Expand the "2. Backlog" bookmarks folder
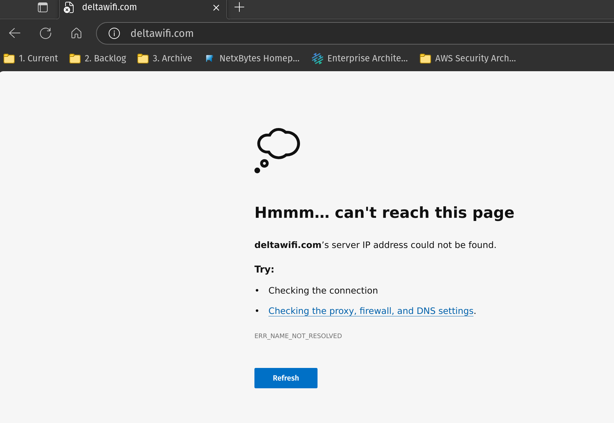614x423 pixels. click(98, 58)
